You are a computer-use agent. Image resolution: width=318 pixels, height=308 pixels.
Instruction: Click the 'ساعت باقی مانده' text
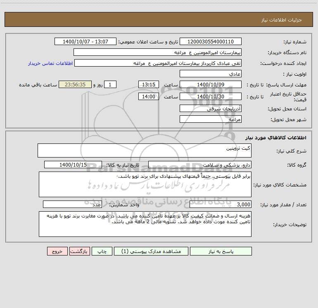click(38, 85)
